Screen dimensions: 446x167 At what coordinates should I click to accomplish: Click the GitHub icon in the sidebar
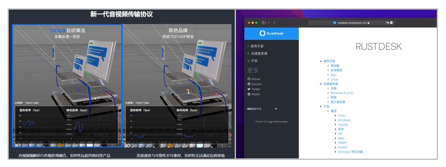tap(249, 79)
